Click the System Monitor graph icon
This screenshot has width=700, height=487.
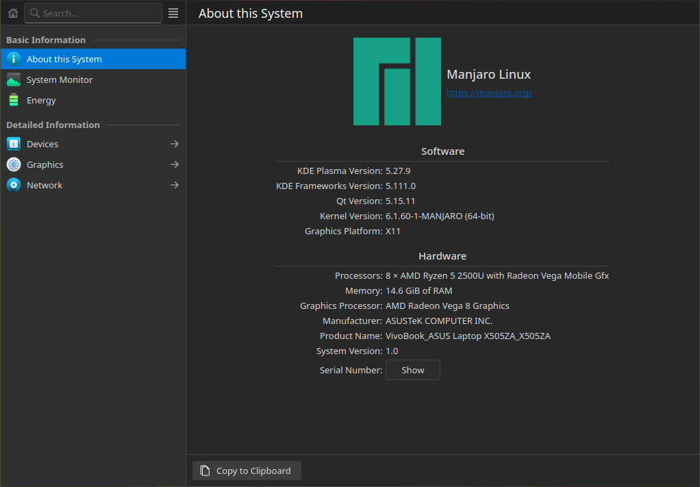point(14,79)
